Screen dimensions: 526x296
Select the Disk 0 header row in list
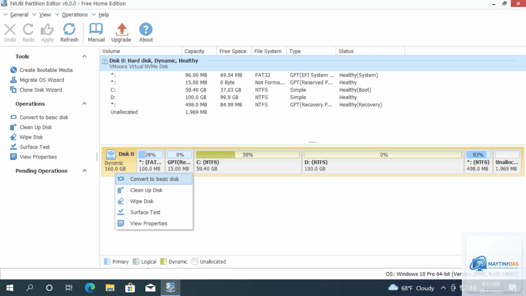pos(313,63)
